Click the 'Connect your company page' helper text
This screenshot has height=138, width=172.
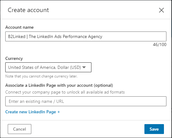point(65,92)
